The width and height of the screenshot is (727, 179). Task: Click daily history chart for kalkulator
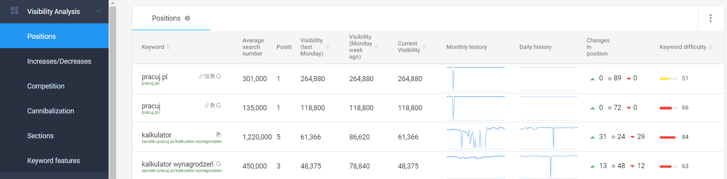pyautogui.click(x=548, y=137)
